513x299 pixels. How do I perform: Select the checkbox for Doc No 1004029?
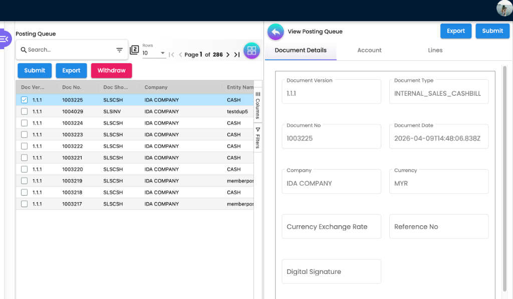[x=24, y=111]
